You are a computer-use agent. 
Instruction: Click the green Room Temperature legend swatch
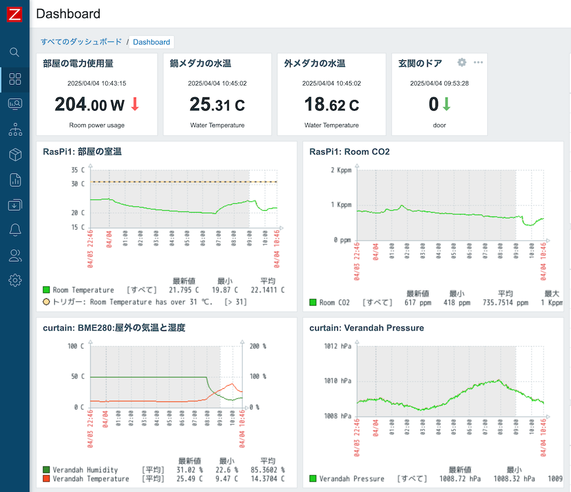pyautogui.click(x=46, y=290)
